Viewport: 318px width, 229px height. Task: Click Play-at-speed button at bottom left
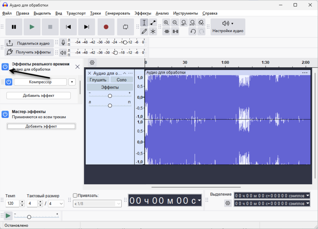(x=8, y=216)
